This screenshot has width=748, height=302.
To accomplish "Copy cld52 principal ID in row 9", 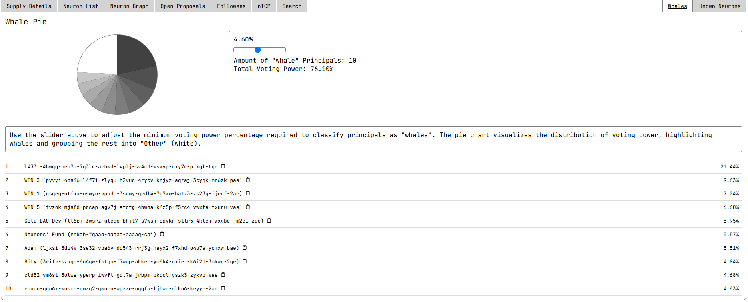I will (223, 275).
